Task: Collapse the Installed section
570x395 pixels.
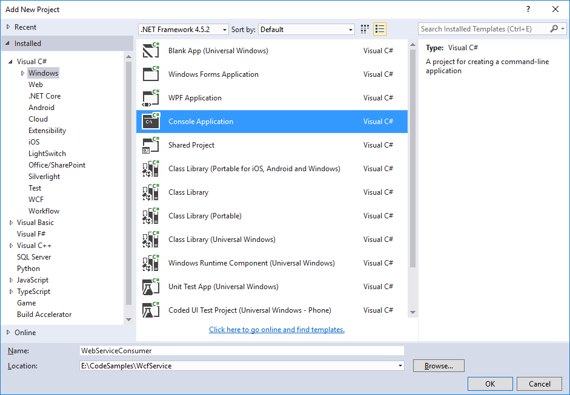Action: click(8, 43)
